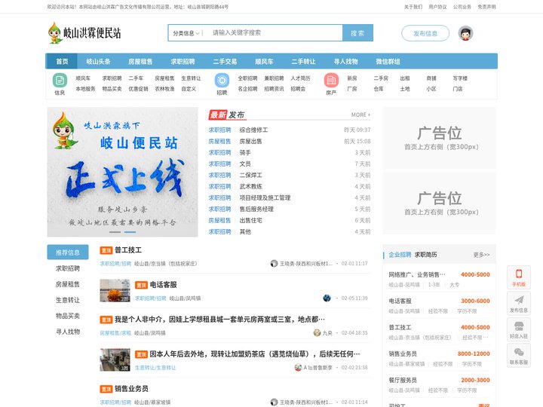Open the 分类信息 search category dropdown
Image resolution: width=543 pixels, height=407 pixels.
(186, 33)
